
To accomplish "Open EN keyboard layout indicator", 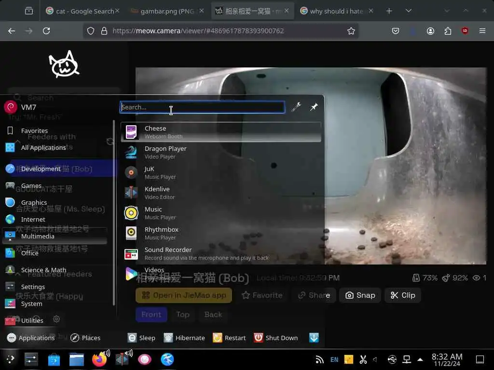I will (x=334, y=359).
